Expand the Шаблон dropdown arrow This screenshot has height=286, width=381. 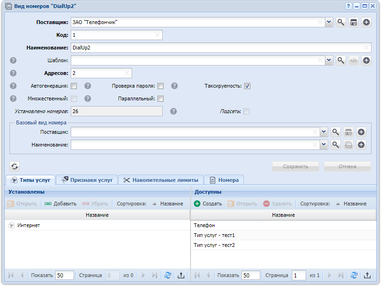coord(329,60)
